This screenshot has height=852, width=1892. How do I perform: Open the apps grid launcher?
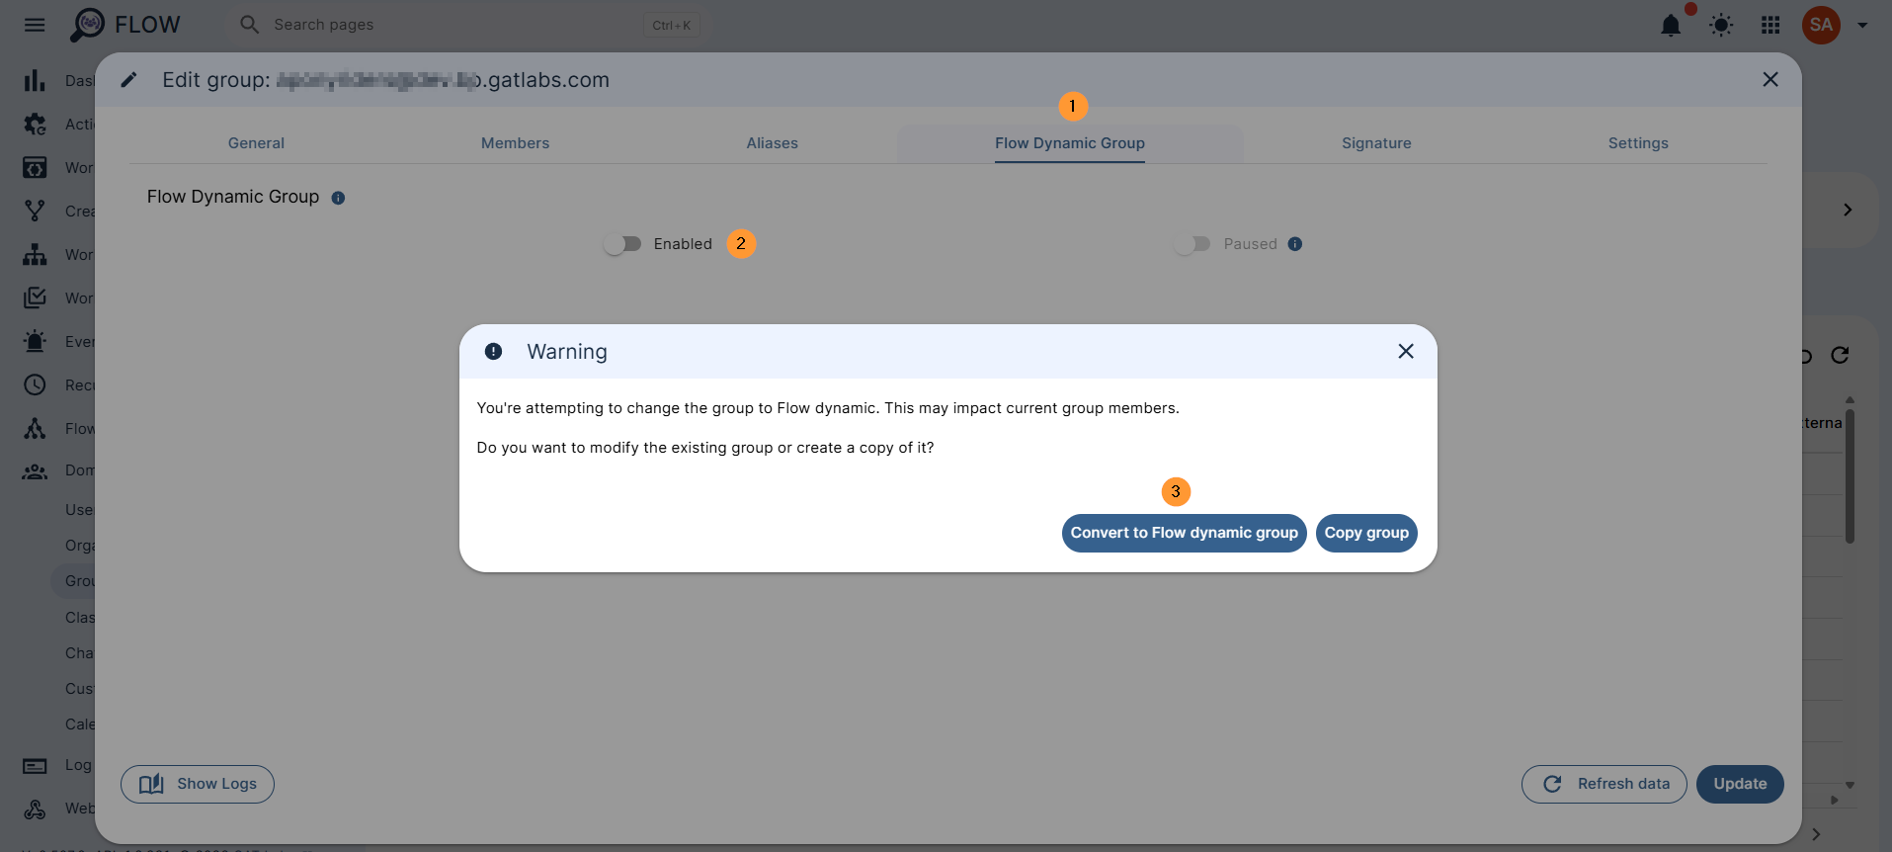click(x=1770, y=25)
